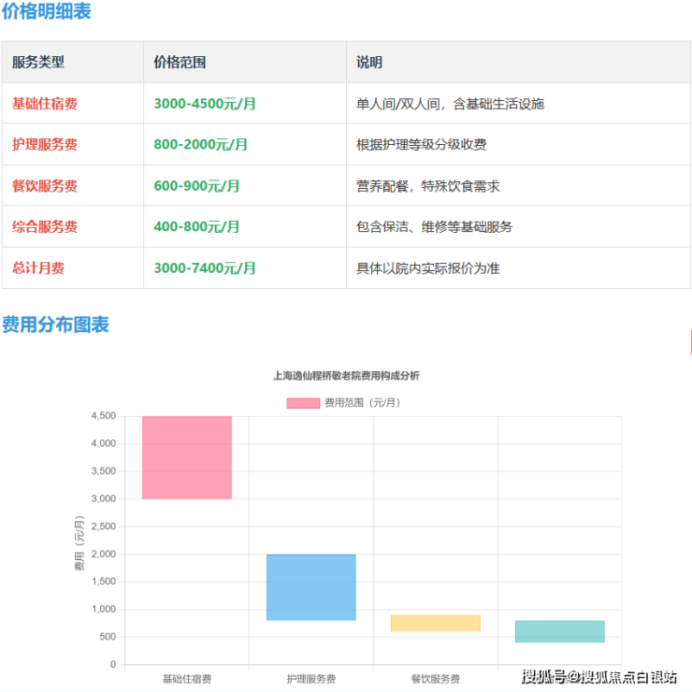Click the 800-2000元/月 price cell

(201, 145)
